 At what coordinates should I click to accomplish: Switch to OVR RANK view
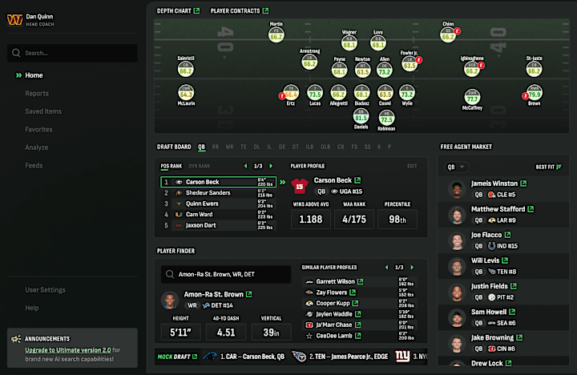point(200,167)
